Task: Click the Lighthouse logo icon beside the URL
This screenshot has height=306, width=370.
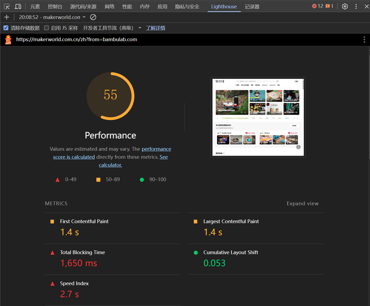Action: coord(8,40)
